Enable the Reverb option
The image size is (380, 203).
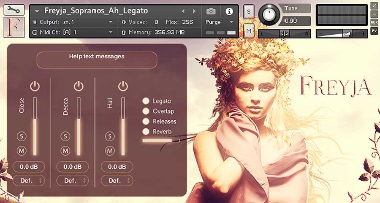146,131
